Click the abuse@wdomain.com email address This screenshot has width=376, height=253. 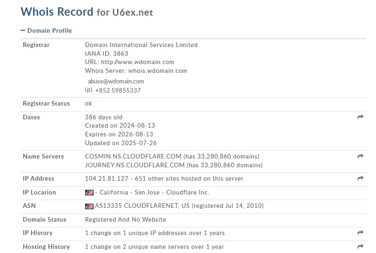(x=116, y=82)
